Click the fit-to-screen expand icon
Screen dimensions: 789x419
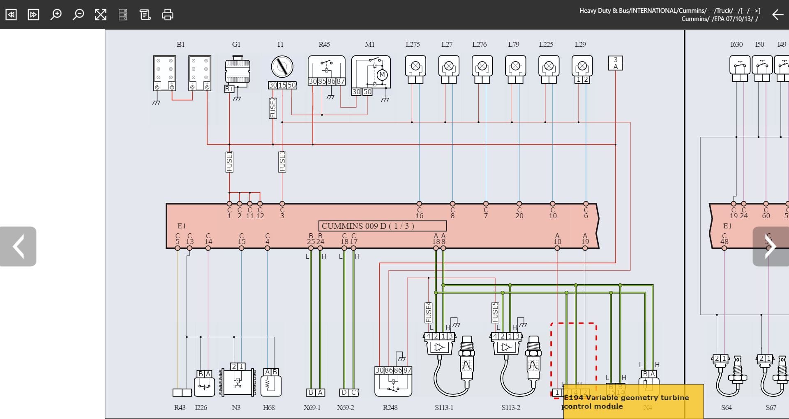(101, 14)
